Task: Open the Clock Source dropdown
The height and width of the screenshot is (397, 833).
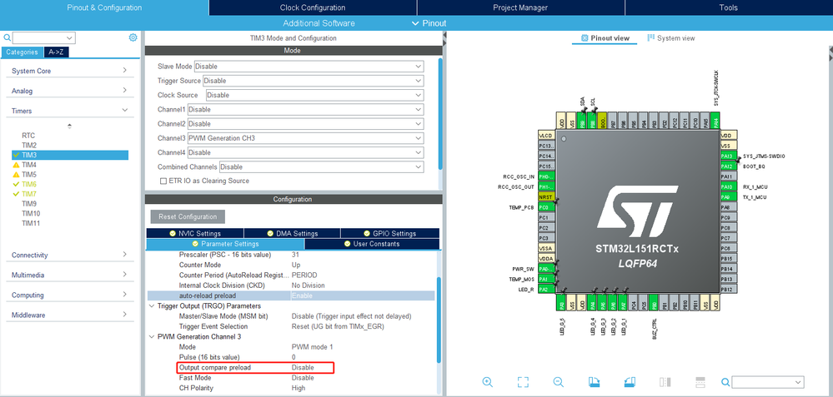Action: point(314,95)
